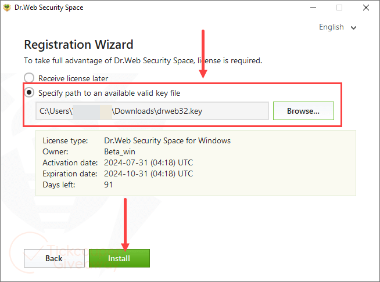This screenshot has width=380, height=282.
Task: Click the 'Registration Wizard' heading
Action: tap(78, 45)
